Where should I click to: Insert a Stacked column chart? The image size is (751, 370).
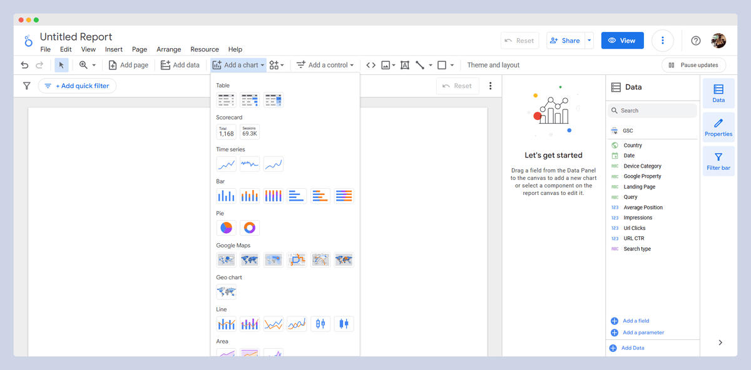click(250, 196)
